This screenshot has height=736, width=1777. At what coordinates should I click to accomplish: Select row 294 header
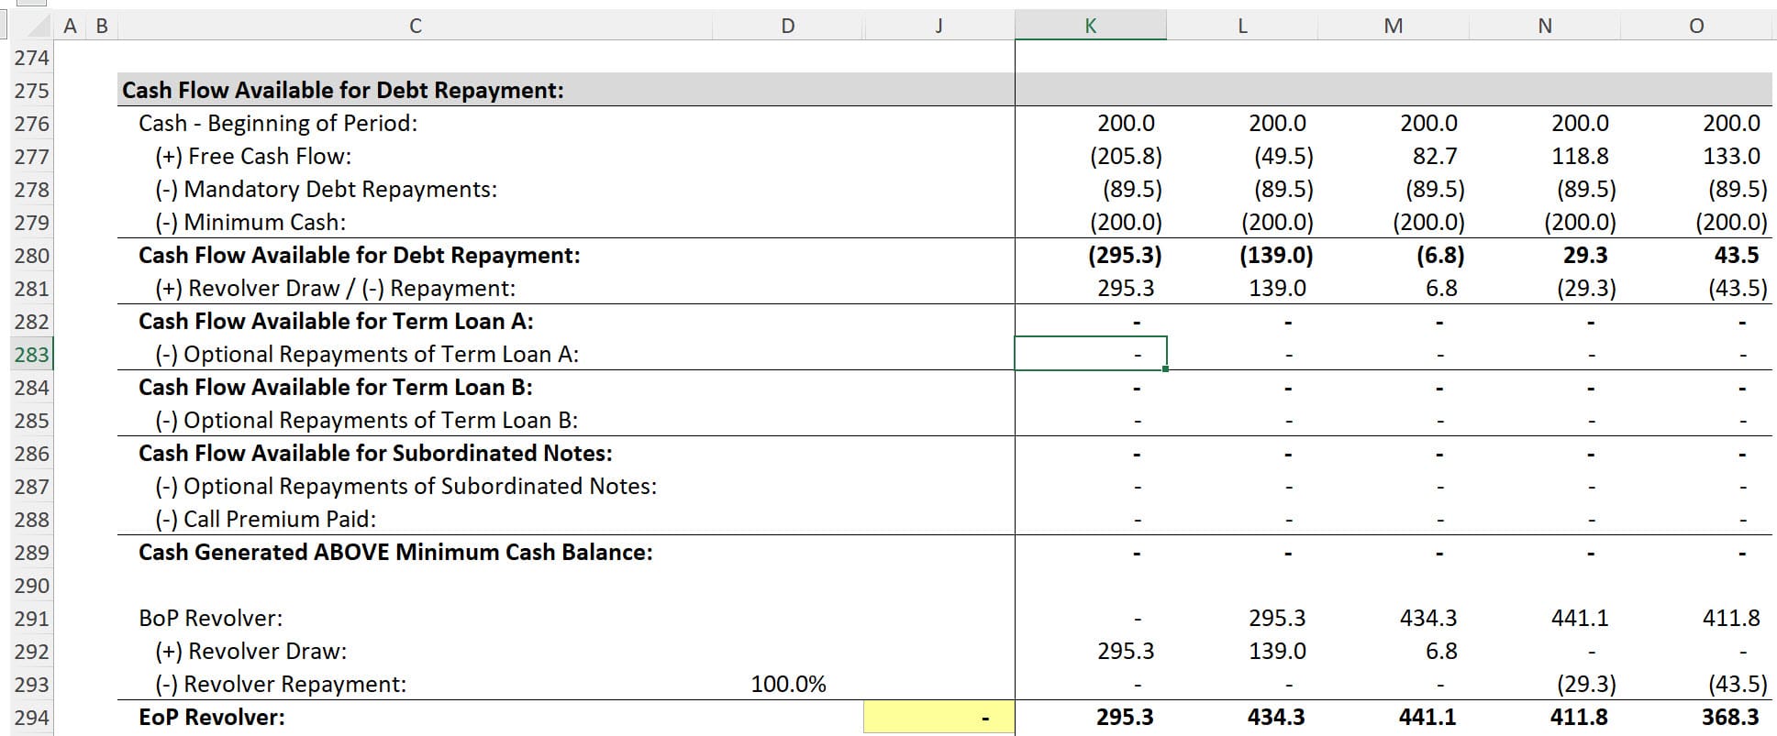pos(31,718)
